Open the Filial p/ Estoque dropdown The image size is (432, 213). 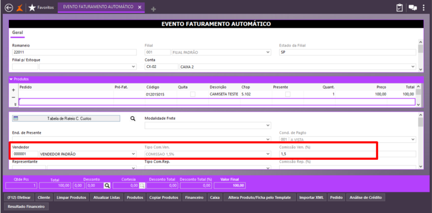(133, 67)
